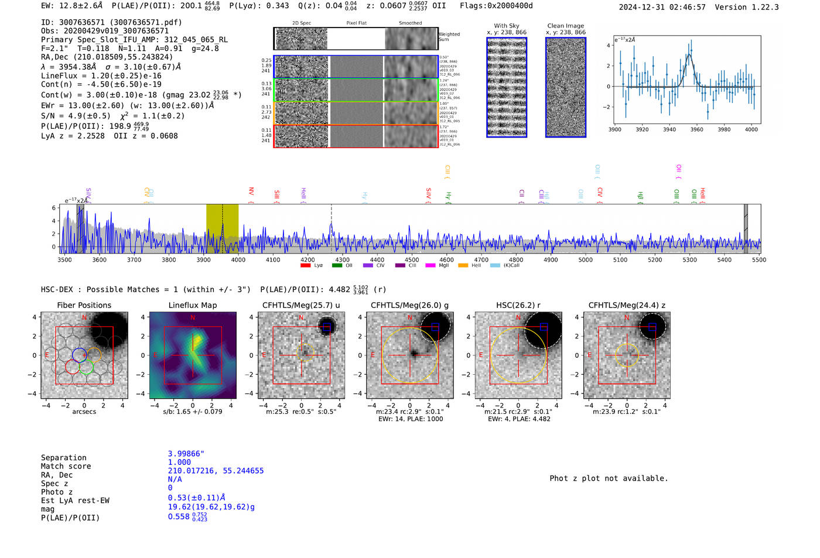Click the Gaussian line fit plot

688,80
